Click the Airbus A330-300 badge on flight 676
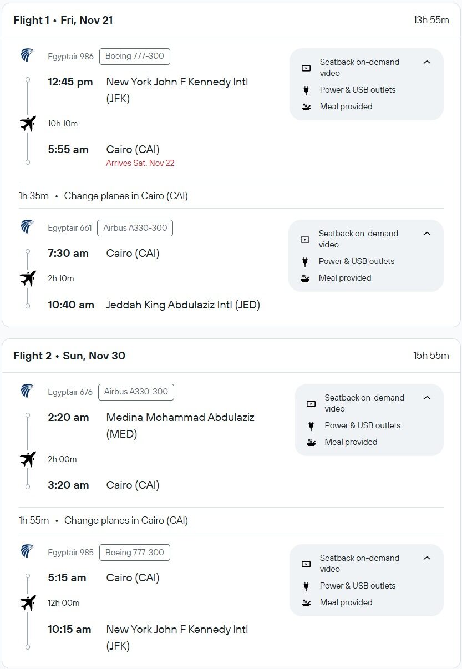This screenshot has width=462, height=669. point(136,392)
